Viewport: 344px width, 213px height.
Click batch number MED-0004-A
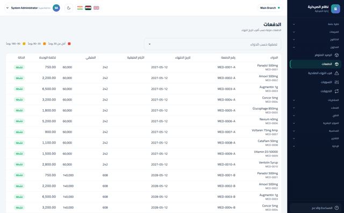click(226, 100)
